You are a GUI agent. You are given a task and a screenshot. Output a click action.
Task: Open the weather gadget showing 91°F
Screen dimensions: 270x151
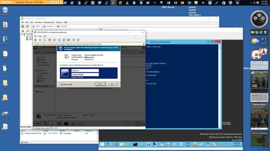pyautogui.click(x=259, y=41)
